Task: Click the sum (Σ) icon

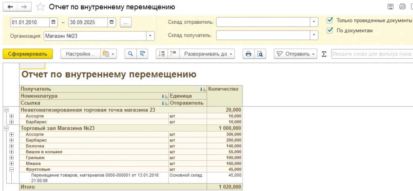Action: (x=324, y=54)
